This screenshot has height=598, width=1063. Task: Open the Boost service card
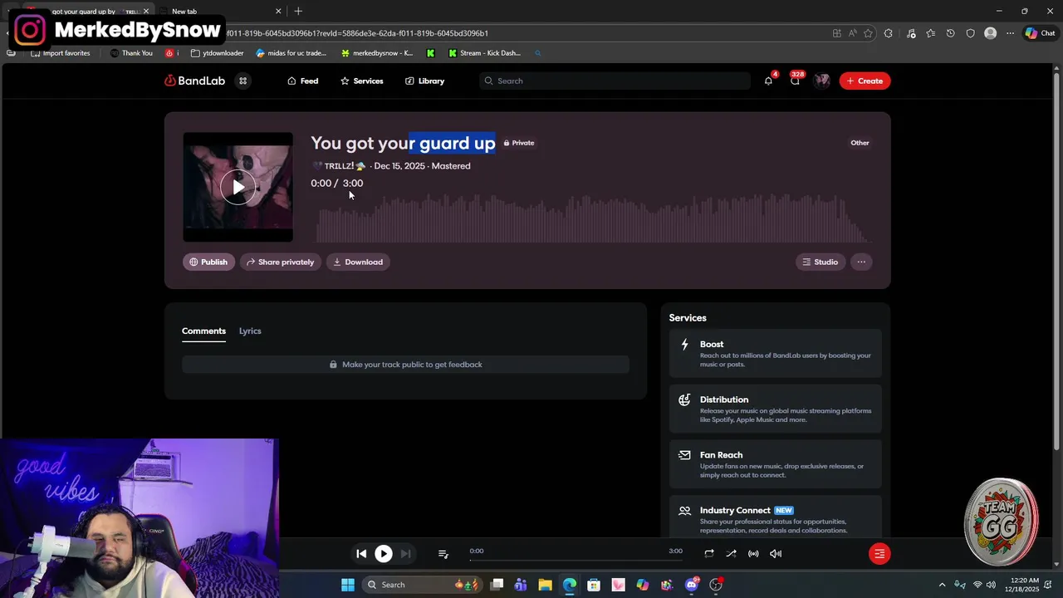point(775,354)
